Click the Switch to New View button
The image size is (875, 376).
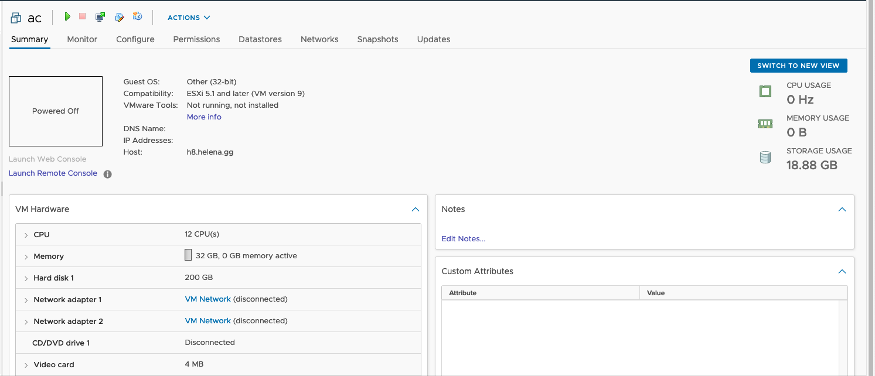coord(798,66)
